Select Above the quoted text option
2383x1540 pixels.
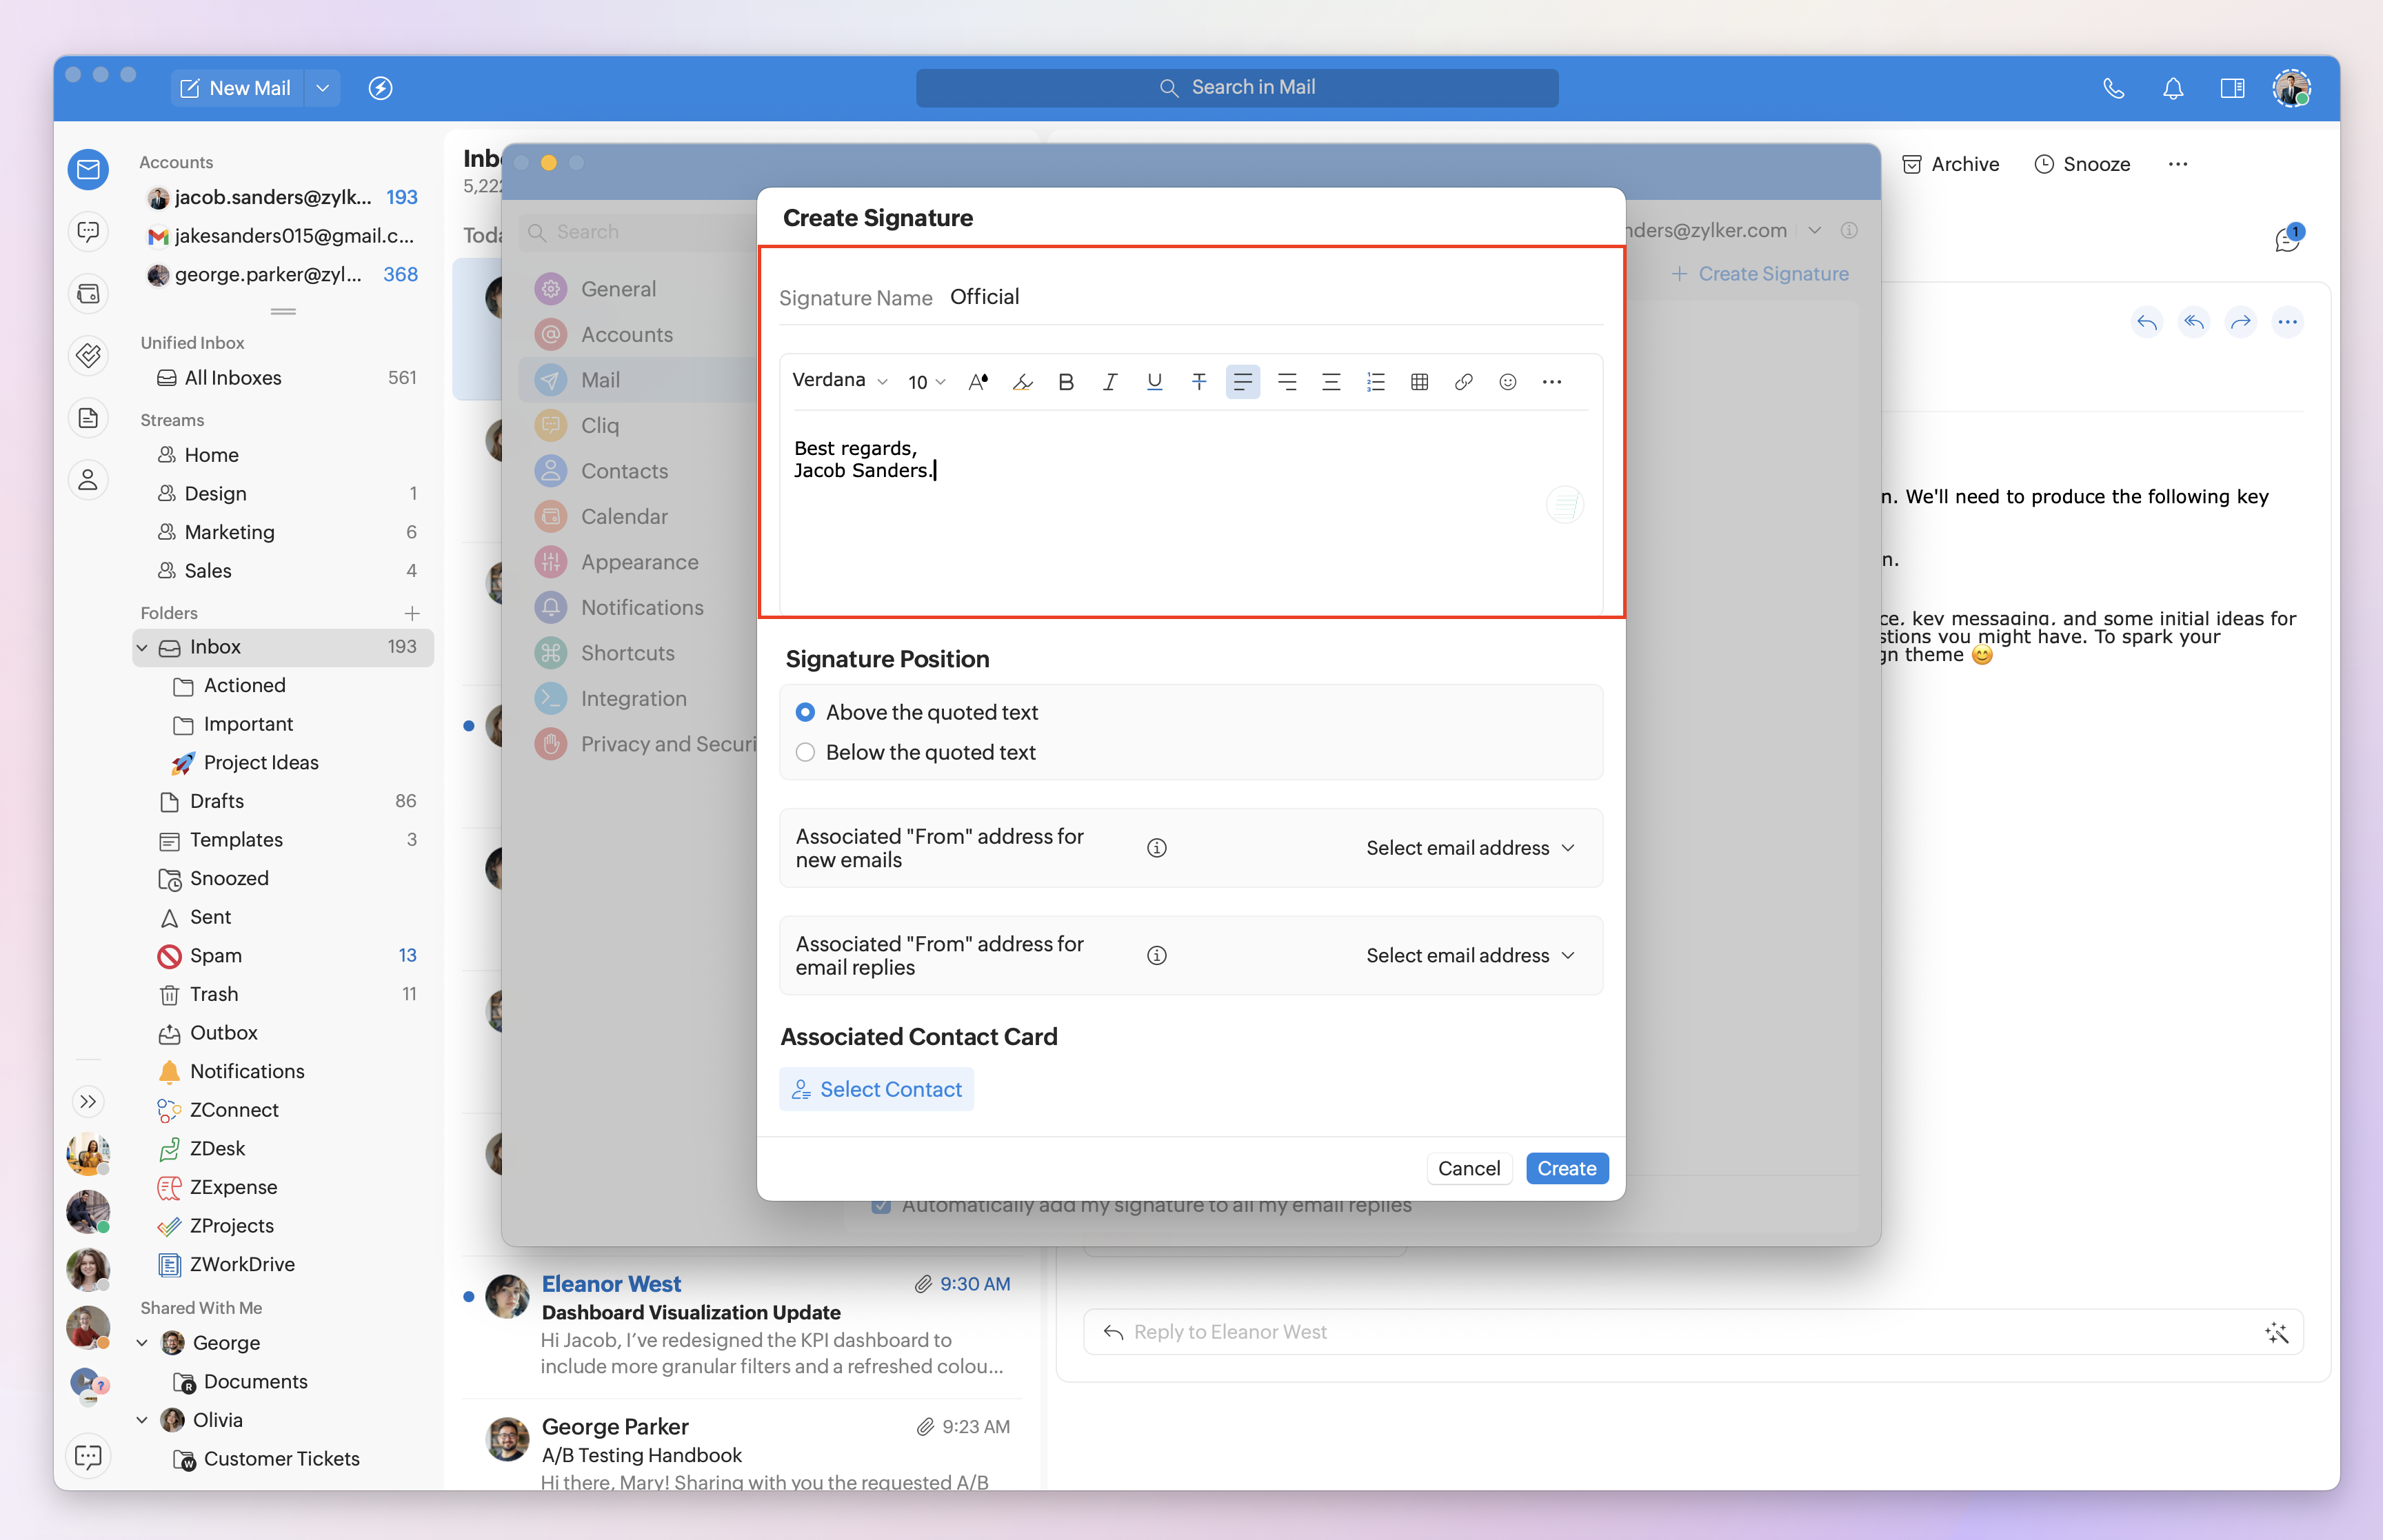tap(805, 712)
